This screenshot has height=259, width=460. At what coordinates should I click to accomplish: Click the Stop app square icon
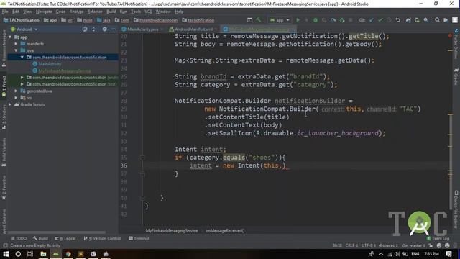[350, 20]
